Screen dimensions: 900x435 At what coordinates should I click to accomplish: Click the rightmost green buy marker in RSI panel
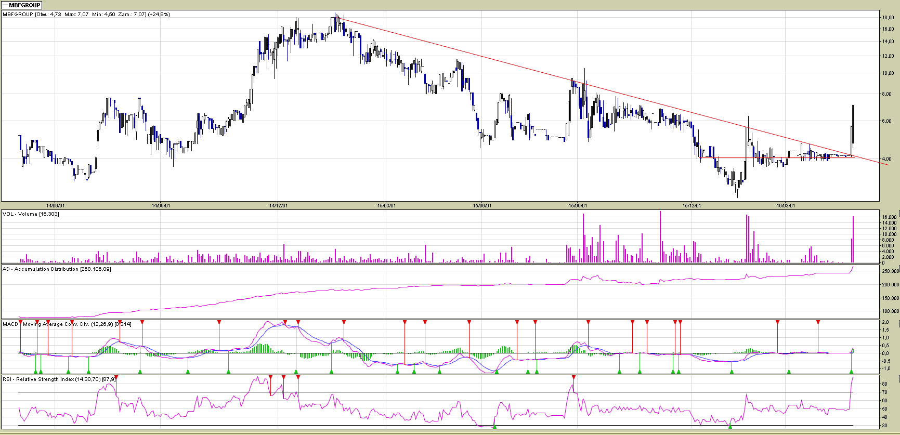730,427
